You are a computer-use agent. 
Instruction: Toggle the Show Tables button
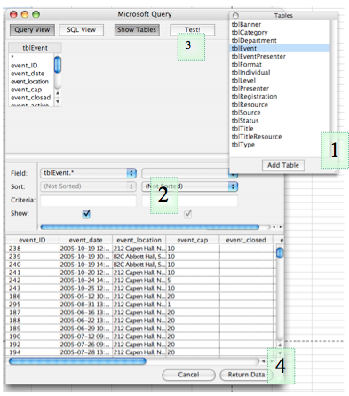click(137, 30)
